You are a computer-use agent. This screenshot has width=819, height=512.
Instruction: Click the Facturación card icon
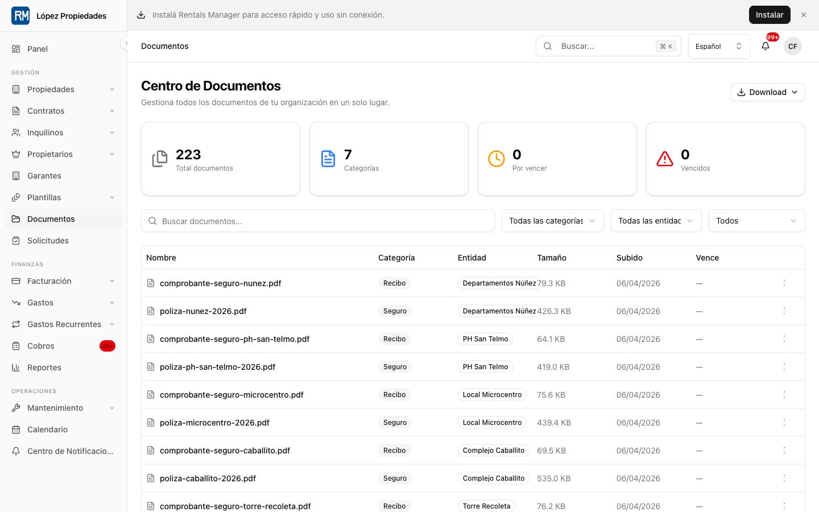(x=16, y=281)
